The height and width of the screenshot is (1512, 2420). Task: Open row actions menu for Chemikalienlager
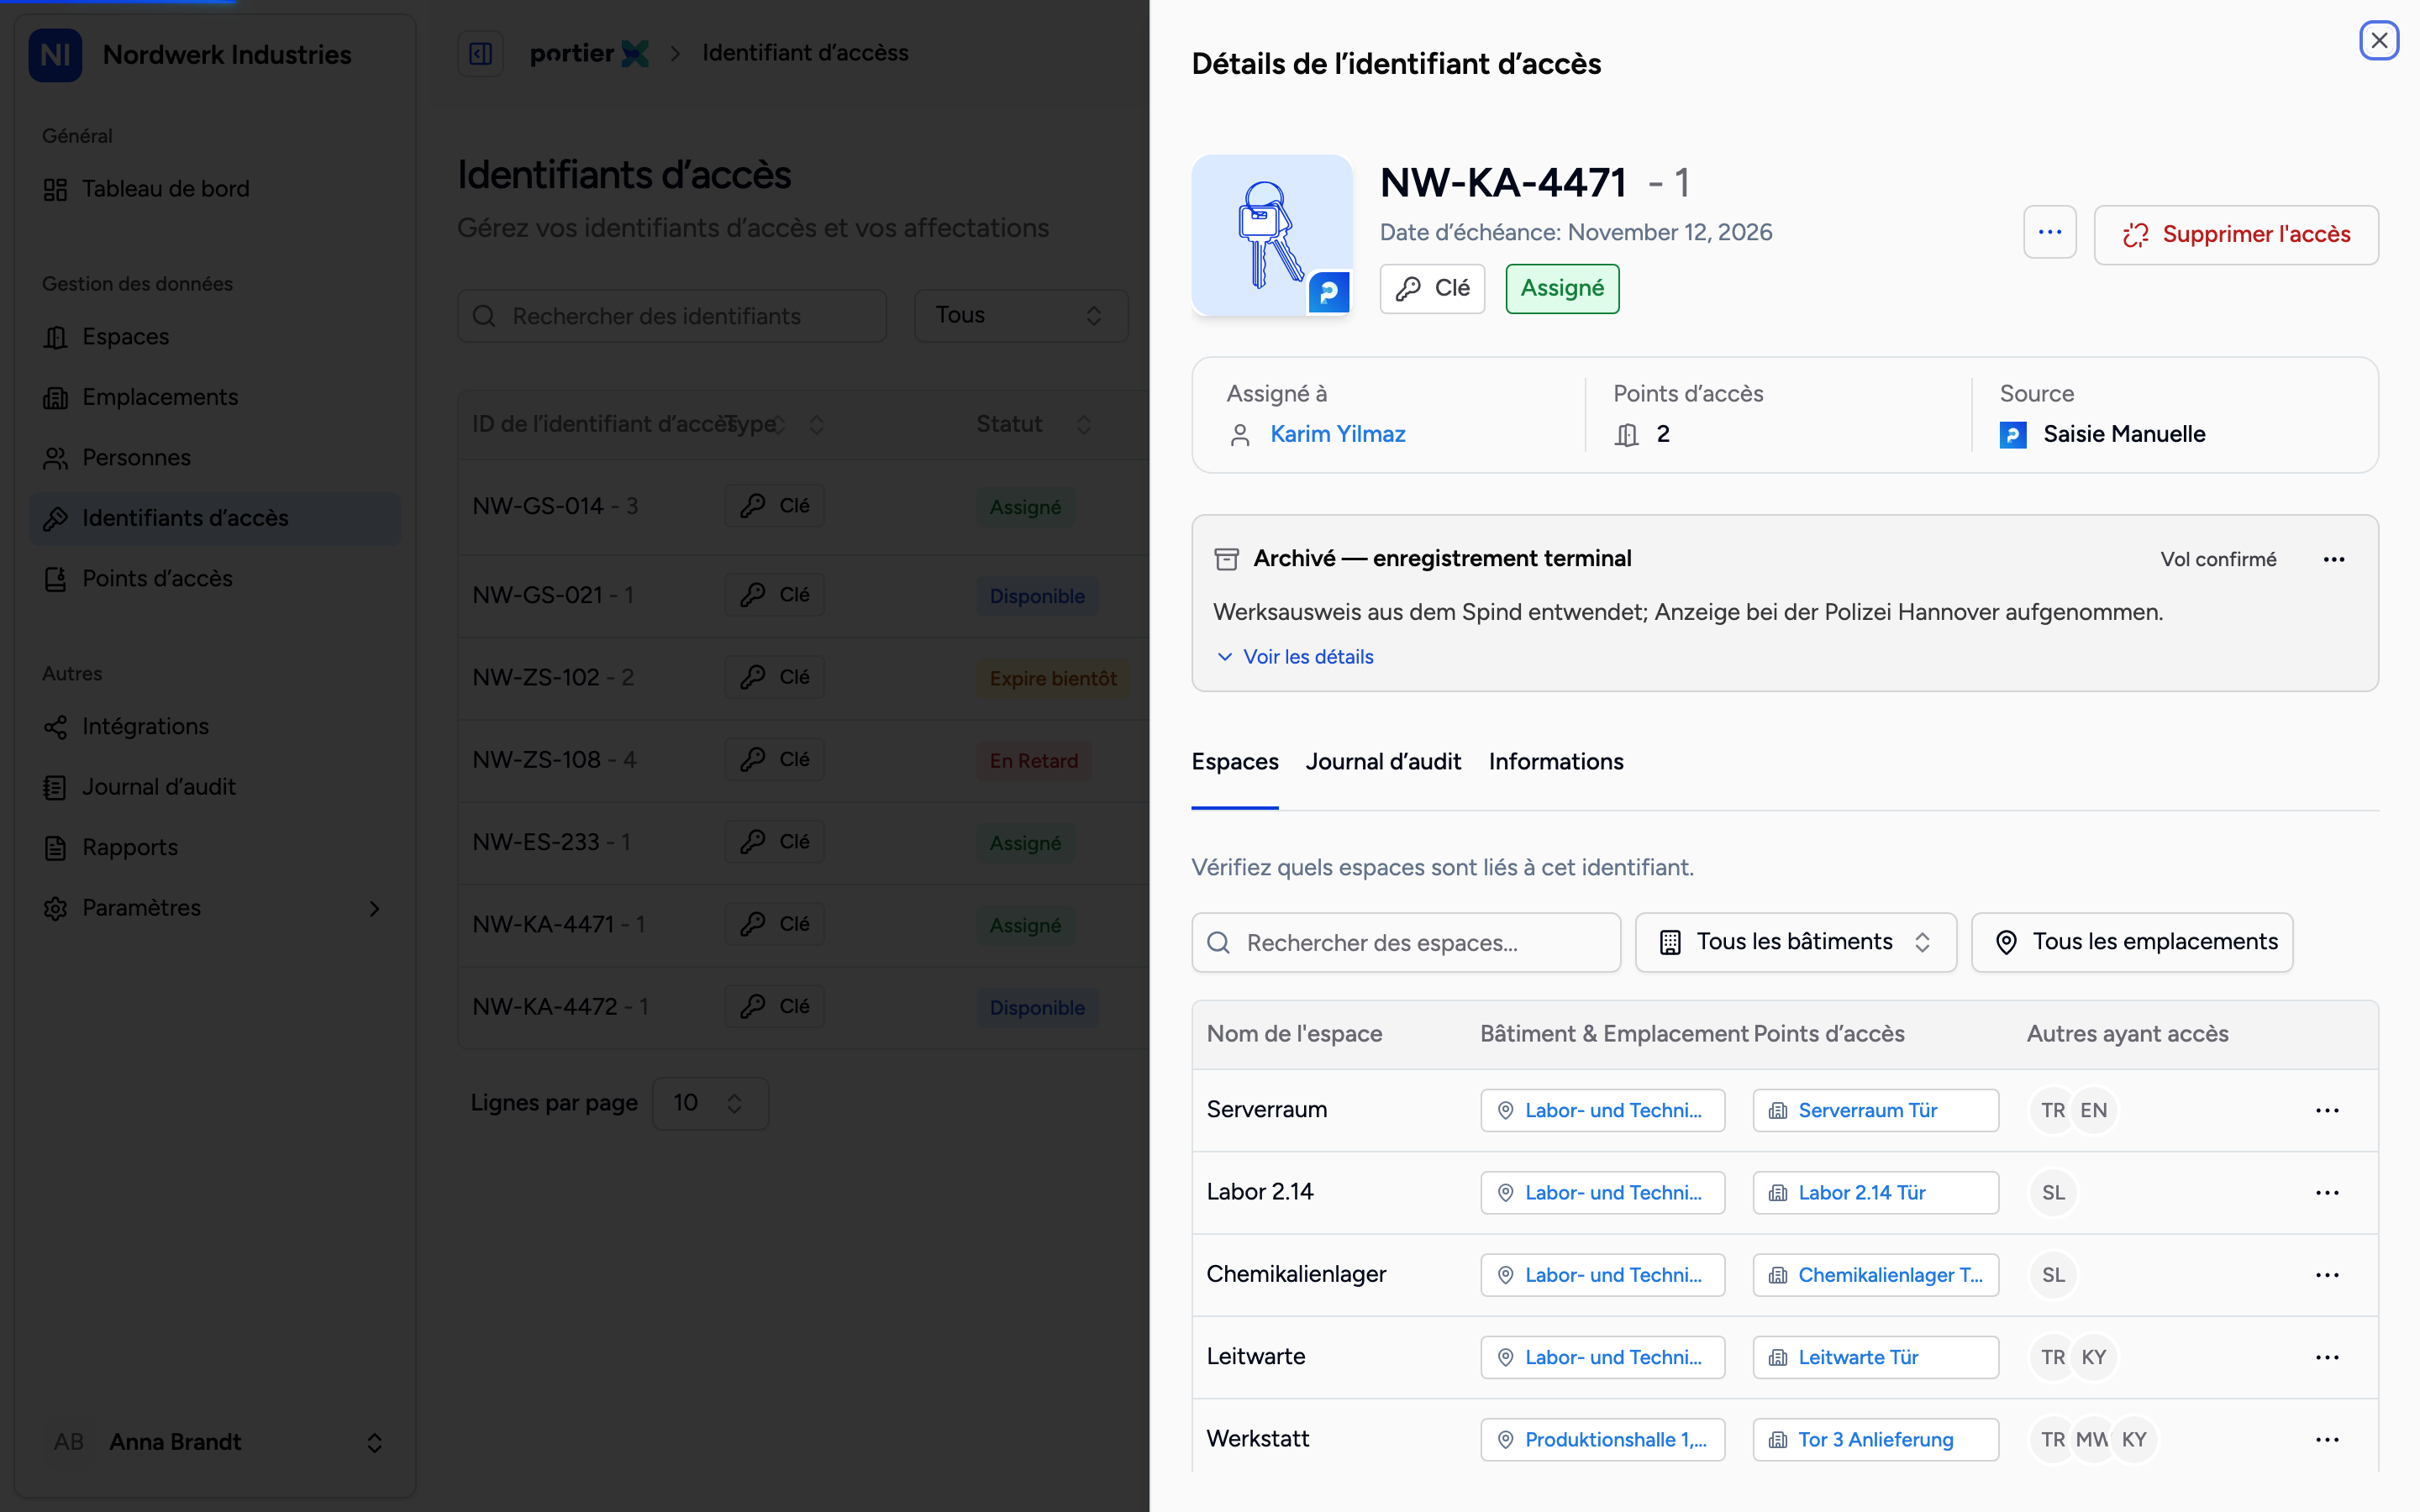(2327, 1275)
